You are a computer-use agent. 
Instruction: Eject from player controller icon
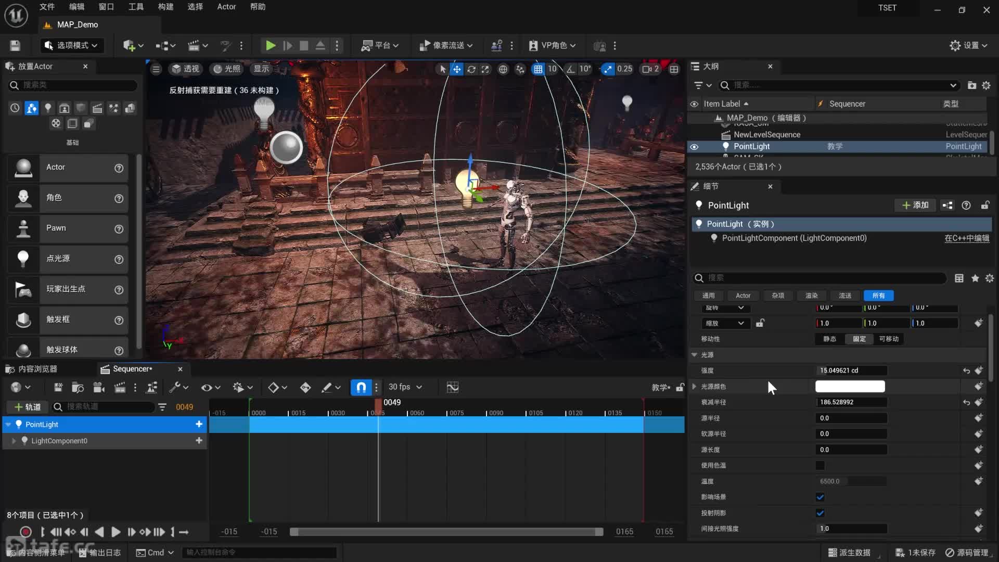pyautogui.click(x=321, y=46)
